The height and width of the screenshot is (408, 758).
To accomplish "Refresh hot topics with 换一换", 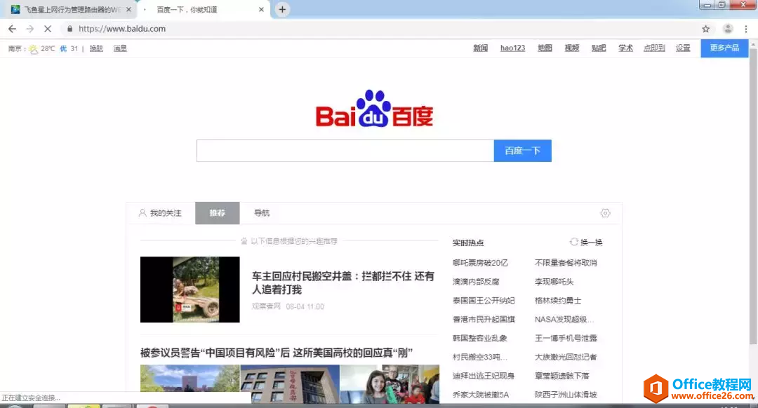I will tap(586, 243).
